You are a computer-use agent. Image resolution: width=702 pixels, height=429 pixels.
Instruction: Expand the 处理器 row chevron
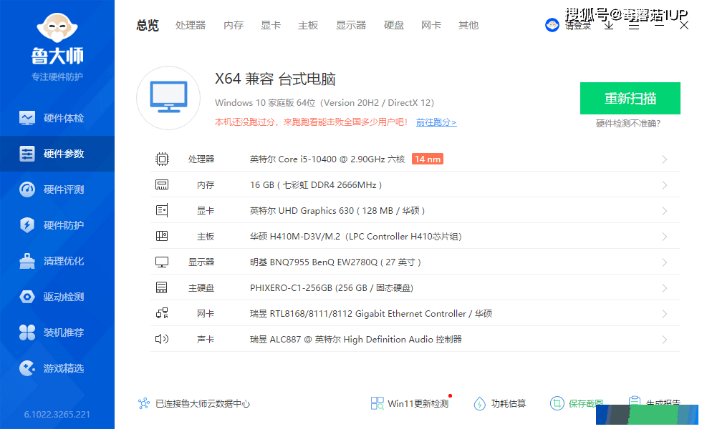point(665,159)
